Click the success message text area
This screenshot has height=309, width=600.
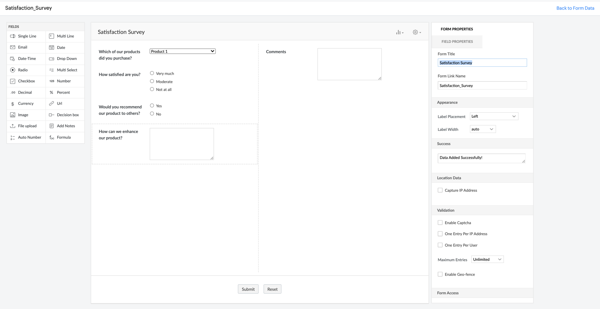tap(481, 158)
